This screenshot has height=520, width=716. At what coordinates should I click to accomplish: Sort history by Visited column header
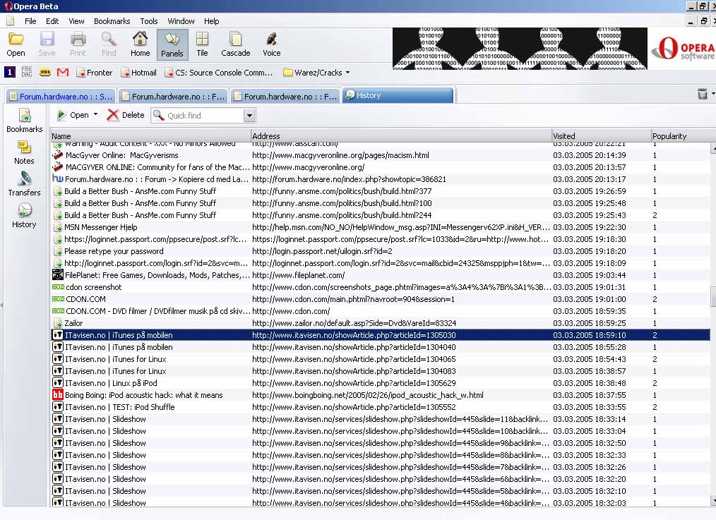pyautogui.click(x=601, y=136)
